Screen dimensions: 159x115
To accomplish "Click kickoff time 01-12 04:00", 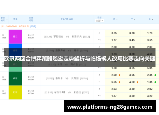I will [x=31, y=78].
